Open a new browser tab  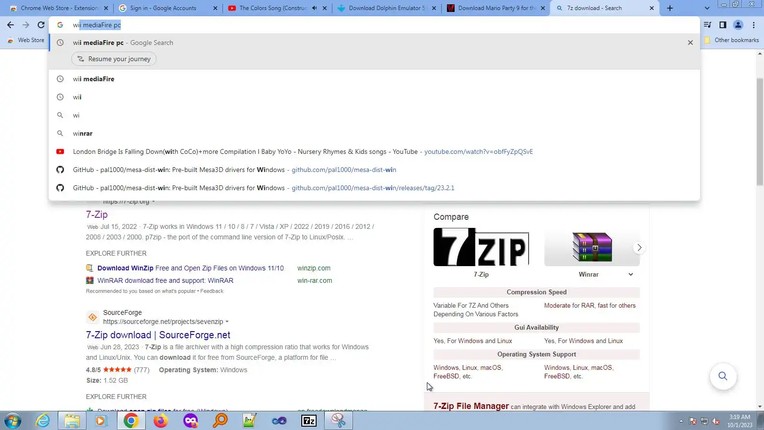click(x=670, y=8)
